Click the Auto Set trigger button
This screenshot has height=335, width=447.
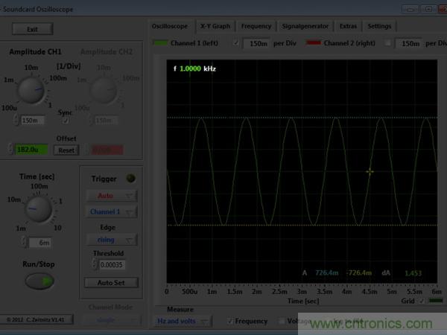[111, 282]
